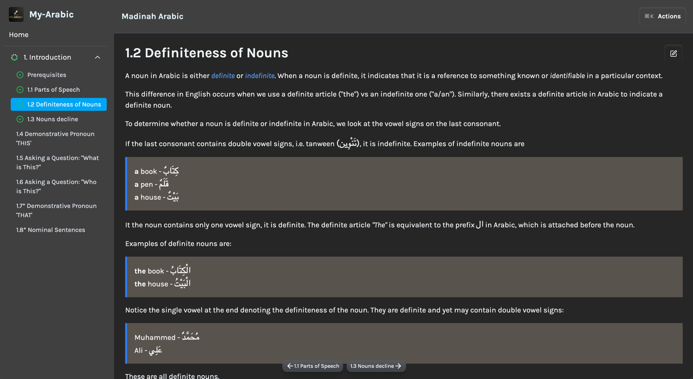Toggle the completion check for Prerequisites
The width and height of the screenshot is (693, 379).
pyautogui.click(x=19, y=74)
